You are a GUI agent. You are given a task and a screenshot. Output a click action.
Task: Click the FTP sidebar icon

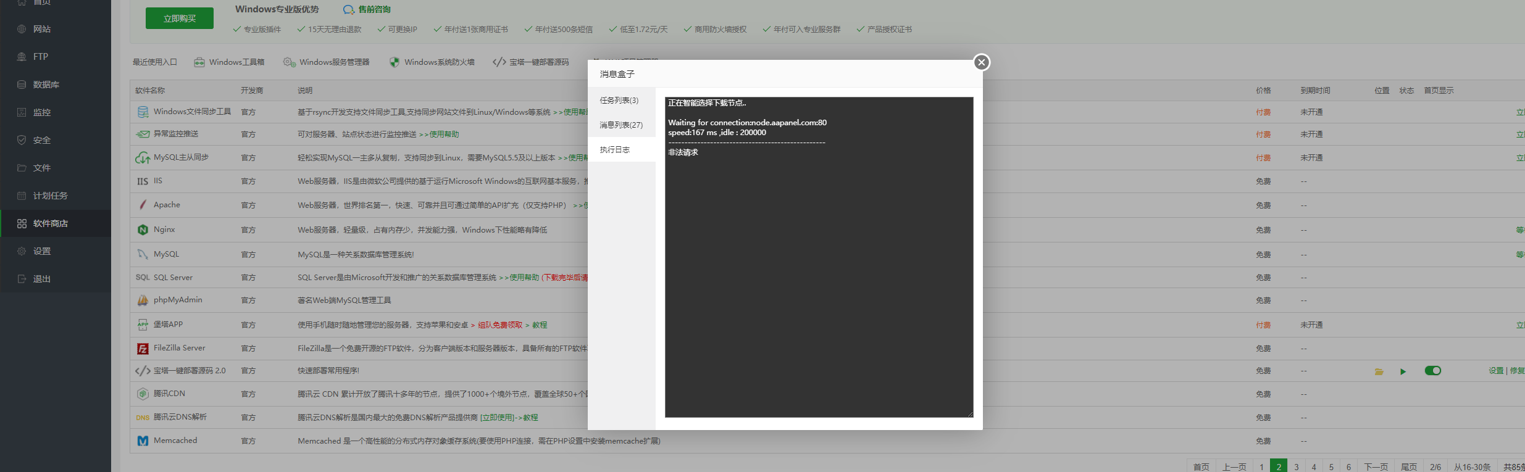coord(22,57)
